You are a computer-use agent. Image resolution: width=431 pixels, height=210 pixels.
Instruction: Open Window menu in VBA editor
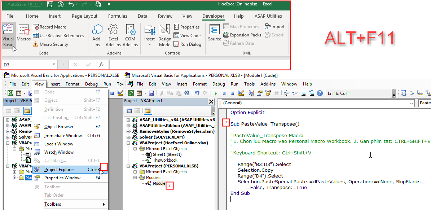click(x=289, y=84)
